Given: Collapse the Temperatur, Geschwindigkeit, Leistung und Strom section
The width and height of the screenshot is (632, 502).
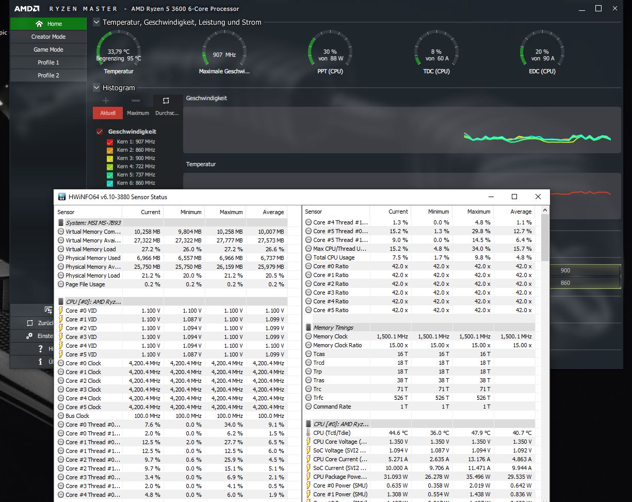Looking at the screenshot, I should [96, 22].
